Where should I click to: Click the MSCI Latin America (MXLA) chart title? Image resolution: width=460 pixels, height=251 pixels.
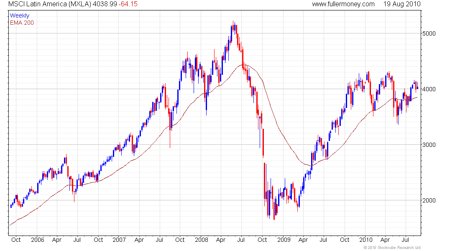point(49,4)
